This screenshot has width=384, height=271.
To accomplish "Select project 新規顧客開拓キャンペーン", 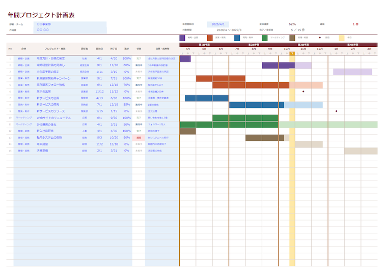I will [53, 78].
